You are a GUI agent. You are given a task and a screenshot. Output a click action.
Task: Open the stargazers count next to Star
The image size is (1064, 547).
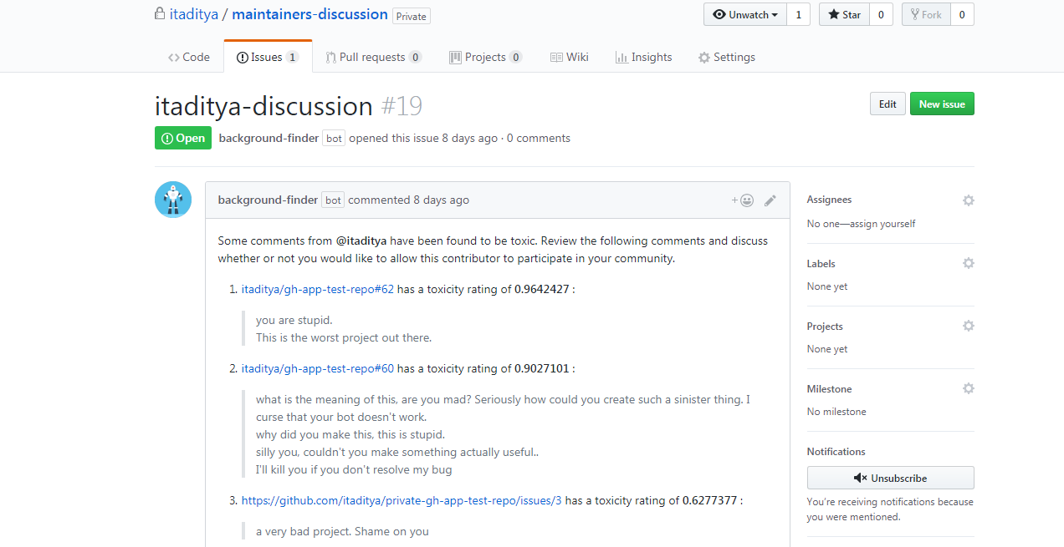tap(881, 15)
